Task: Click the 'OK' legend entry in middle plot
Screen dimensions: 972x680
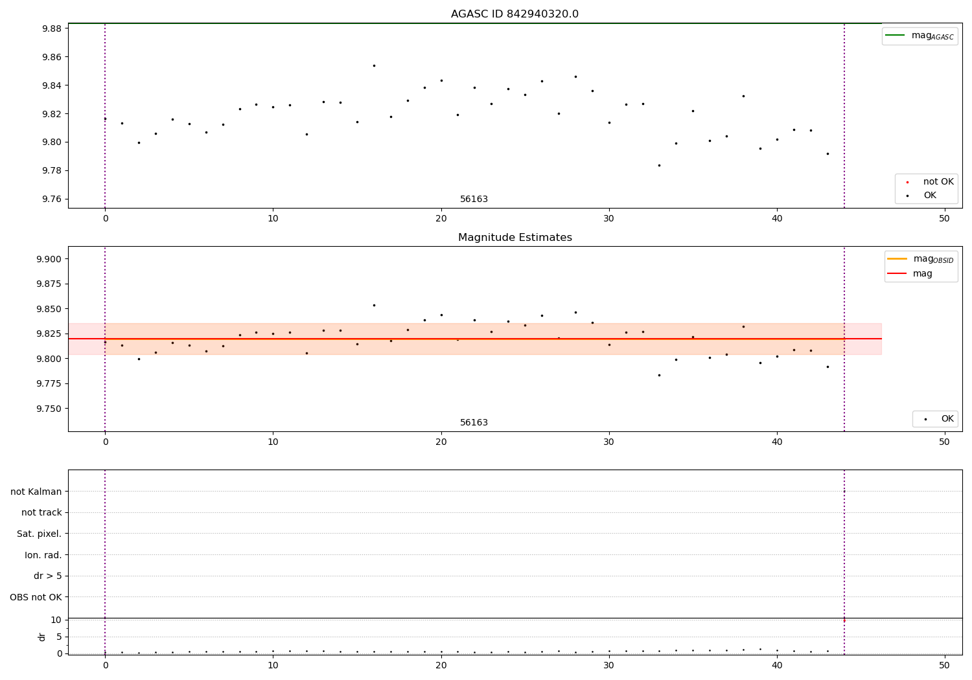Action: (x=937, y=419)
